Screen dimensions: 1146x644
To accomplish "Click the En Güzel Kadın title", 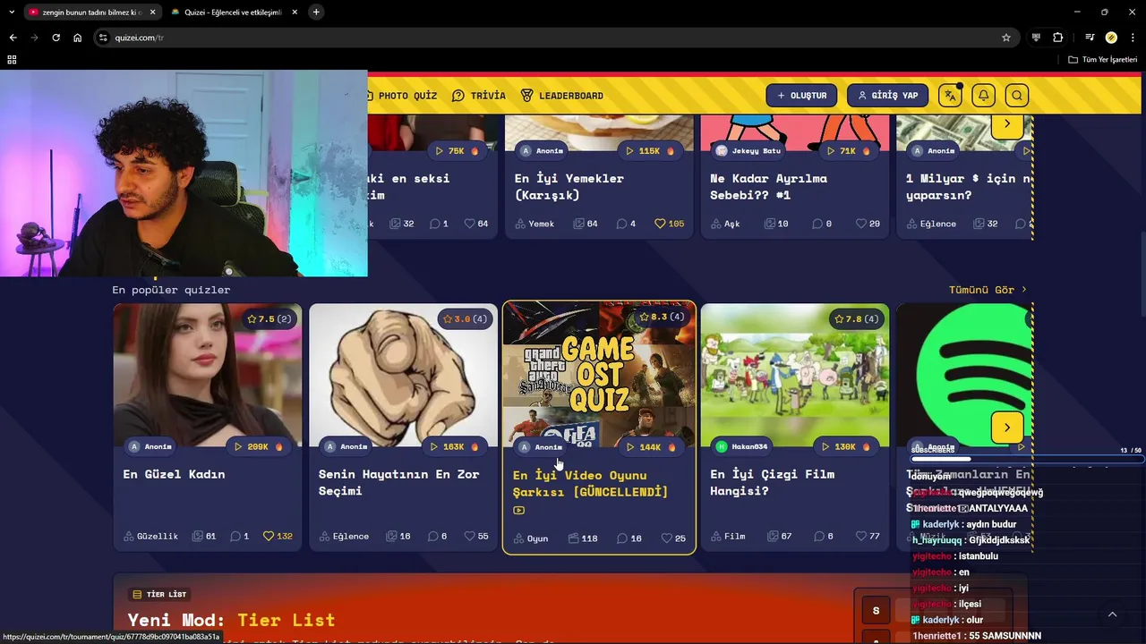I will click(x=174, y=474).
